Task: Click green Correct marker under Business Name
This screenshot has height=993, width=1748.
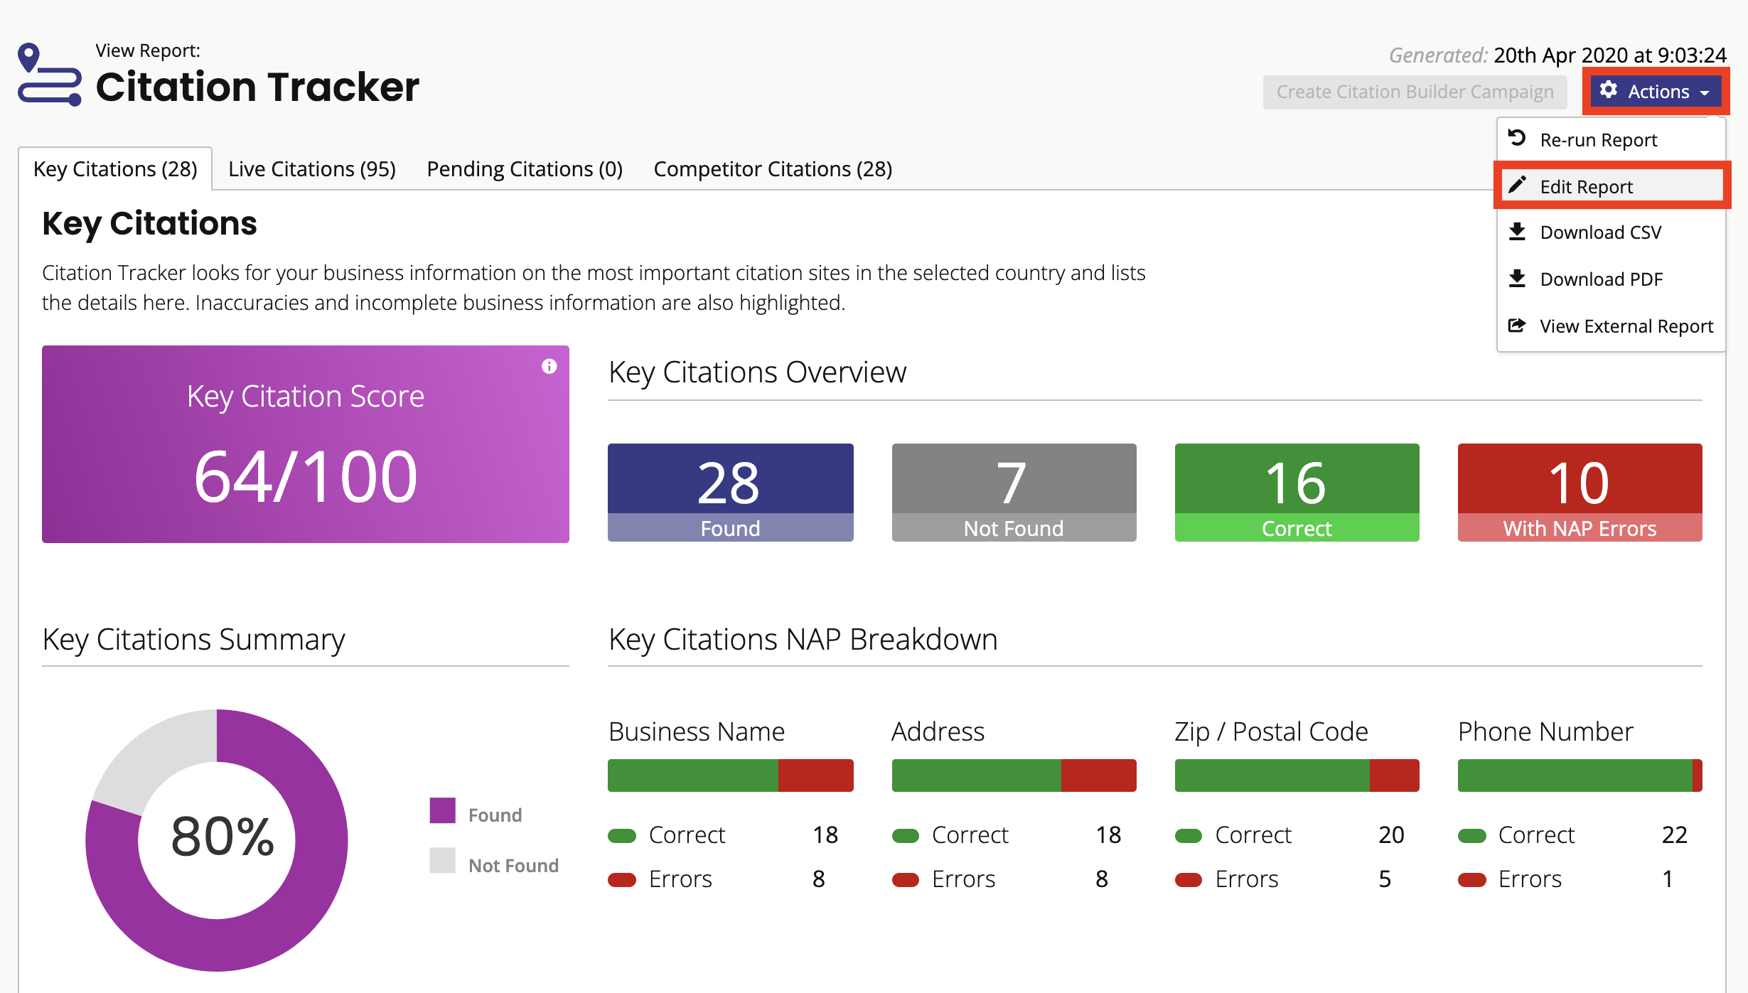Action: 622,835
